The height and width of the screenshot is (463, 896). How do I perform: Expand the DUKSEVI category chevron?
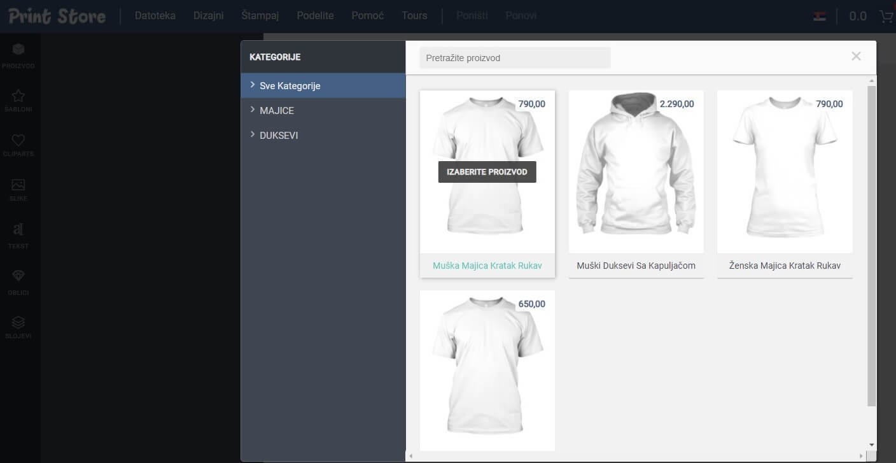[253, 134]
